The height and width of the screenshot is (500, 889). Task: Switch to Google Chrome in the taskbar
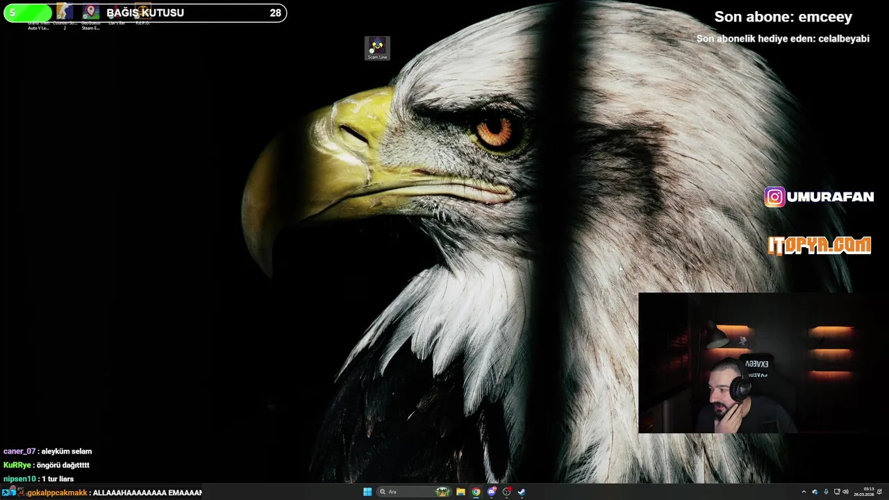[476, 492]
